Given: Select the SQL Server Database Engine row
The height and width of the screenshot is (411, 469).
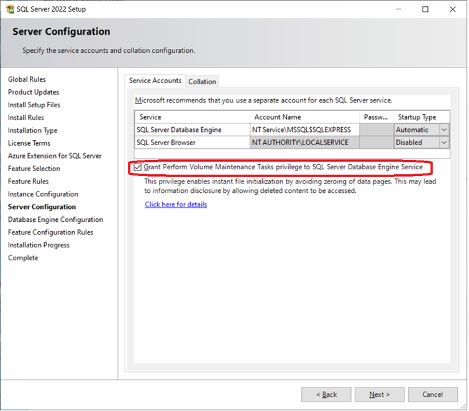Looking at the screenshot, I should coord(193,130).
